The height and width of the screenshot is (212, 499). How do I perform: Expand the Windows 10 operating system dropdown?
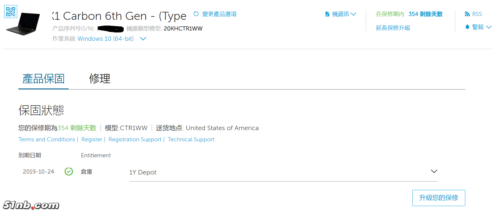coord(143,39)
